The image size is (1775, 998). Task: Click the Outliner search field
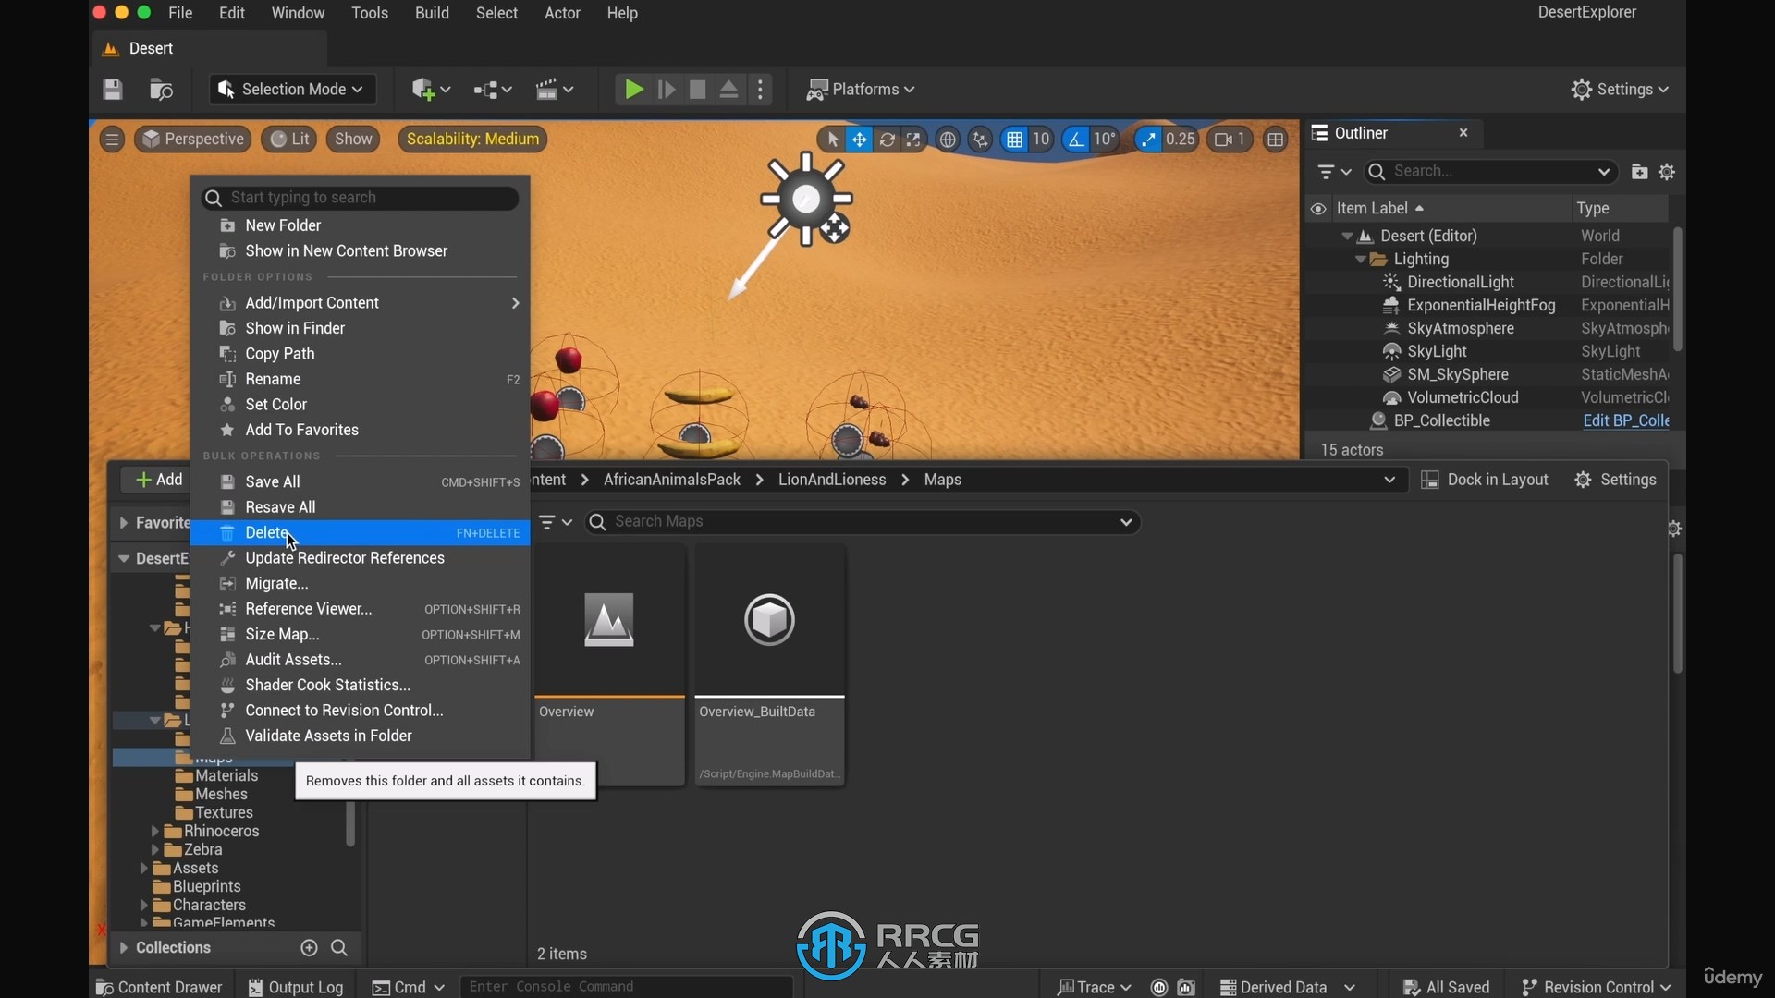click(1490, 172)
